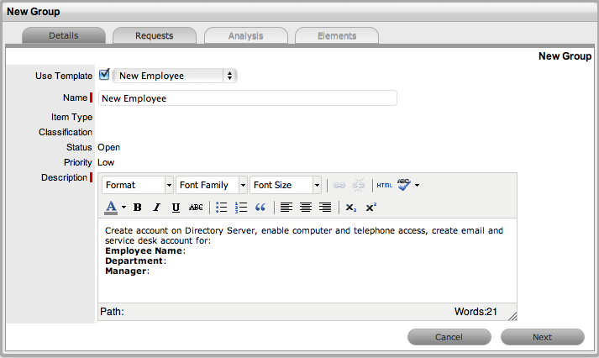Align description text left
This screenshot has height=358, width=599.
pos(286,208)
